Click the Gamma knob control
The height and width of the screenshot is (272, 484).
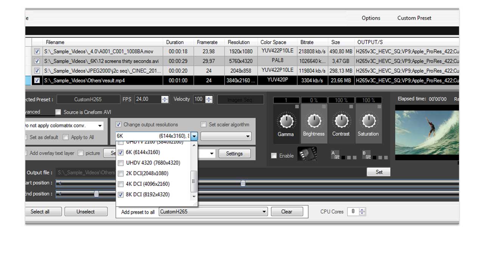pos(286,121)
